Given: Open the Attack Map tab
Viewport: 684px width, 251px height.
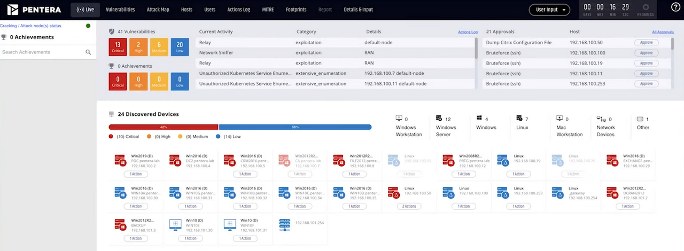Looking at the screenshot, I should (157, 10).
